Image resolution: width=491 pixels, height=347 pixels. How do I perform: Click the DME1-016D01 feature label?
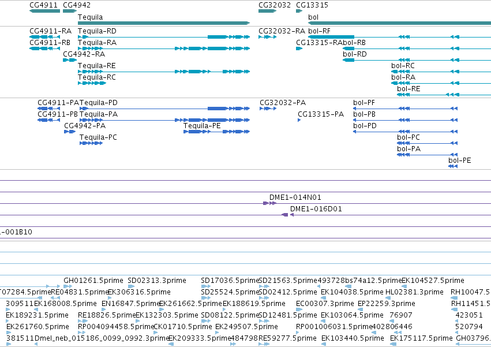[316, 209]
